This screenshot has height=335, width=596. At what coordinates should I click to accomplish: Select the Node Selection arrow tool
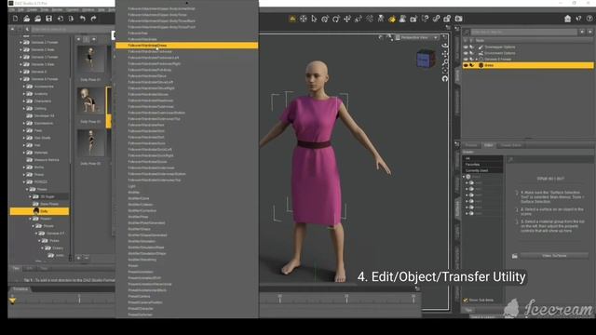coord(314,19)
